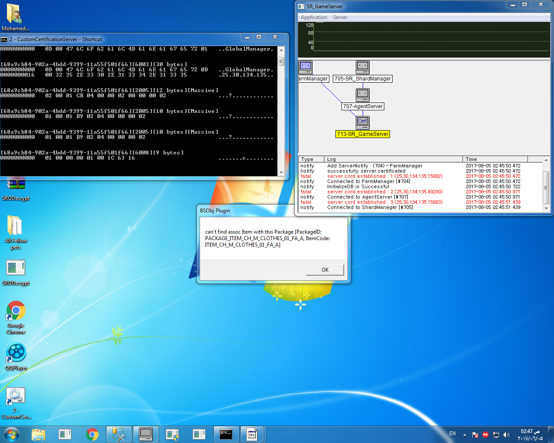Launch Google Chrome from the desktop shortcut

tap(16, 317)
